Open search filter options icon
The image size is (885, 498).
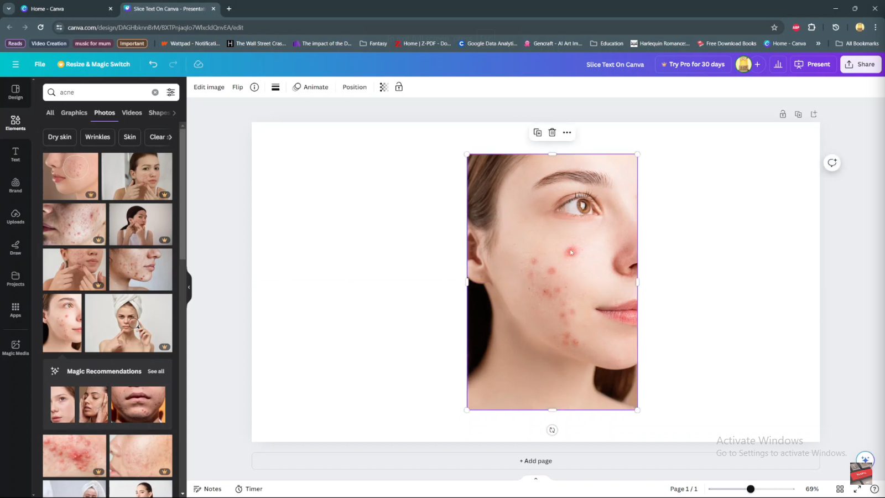coord(171,92)
